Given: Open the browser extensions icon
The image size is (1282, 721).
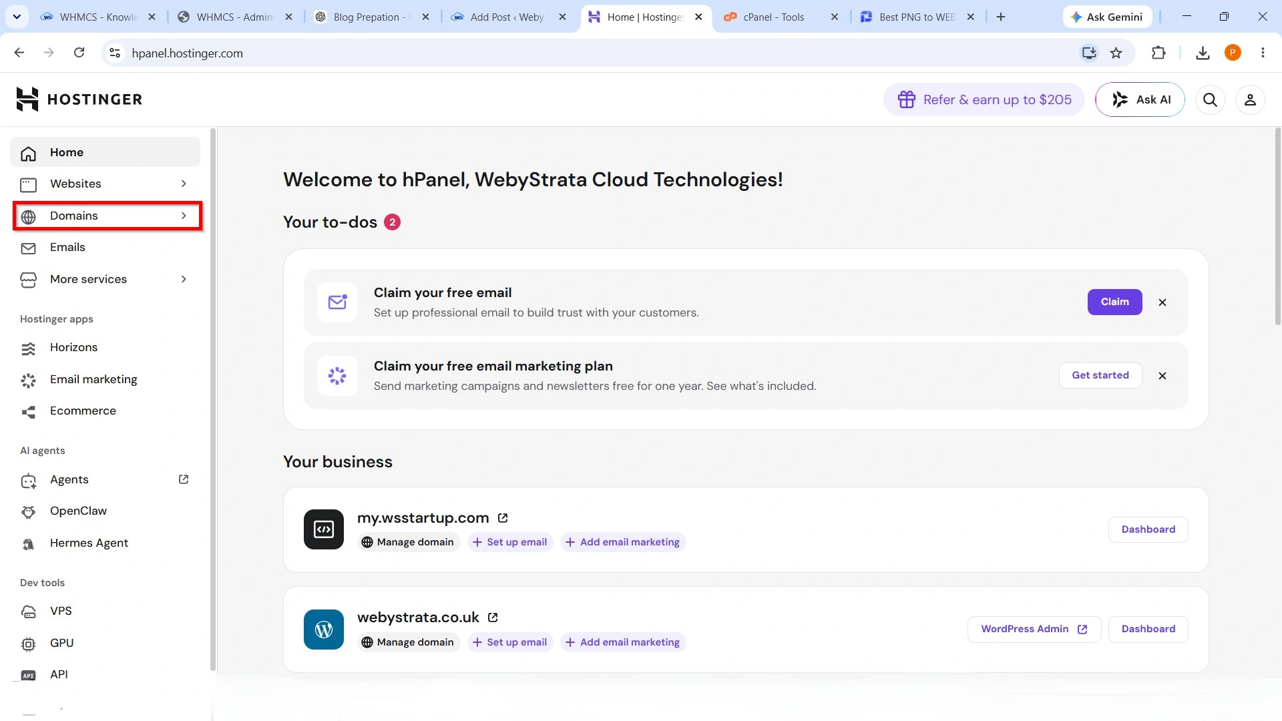Looking at the screenshot, I should pos(1158,53).
